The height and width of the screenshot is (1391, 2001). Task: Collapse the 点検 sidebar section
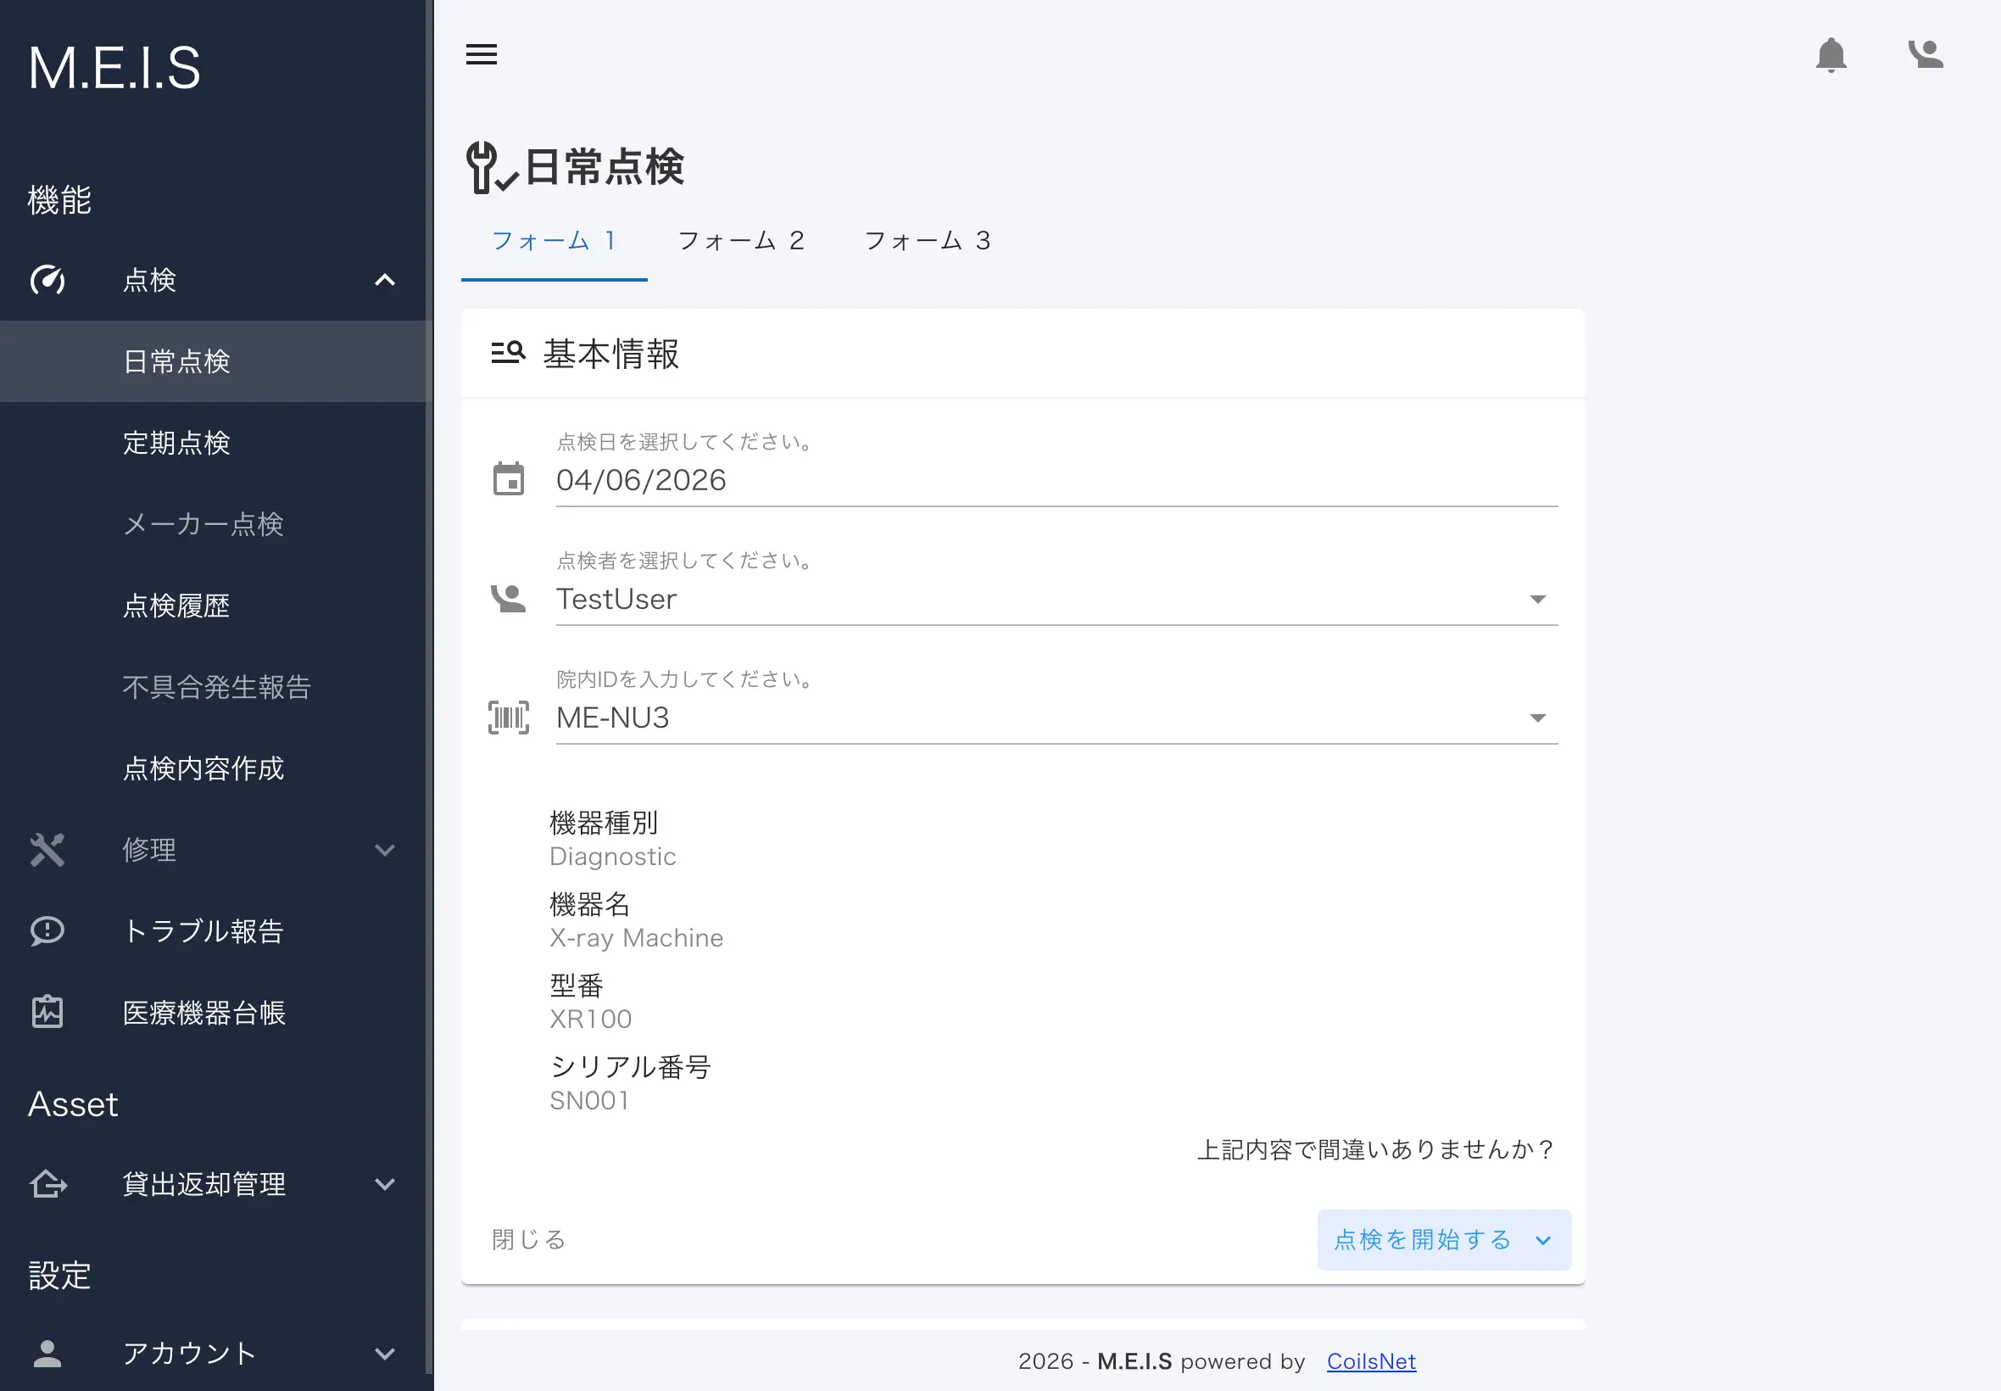384,280
